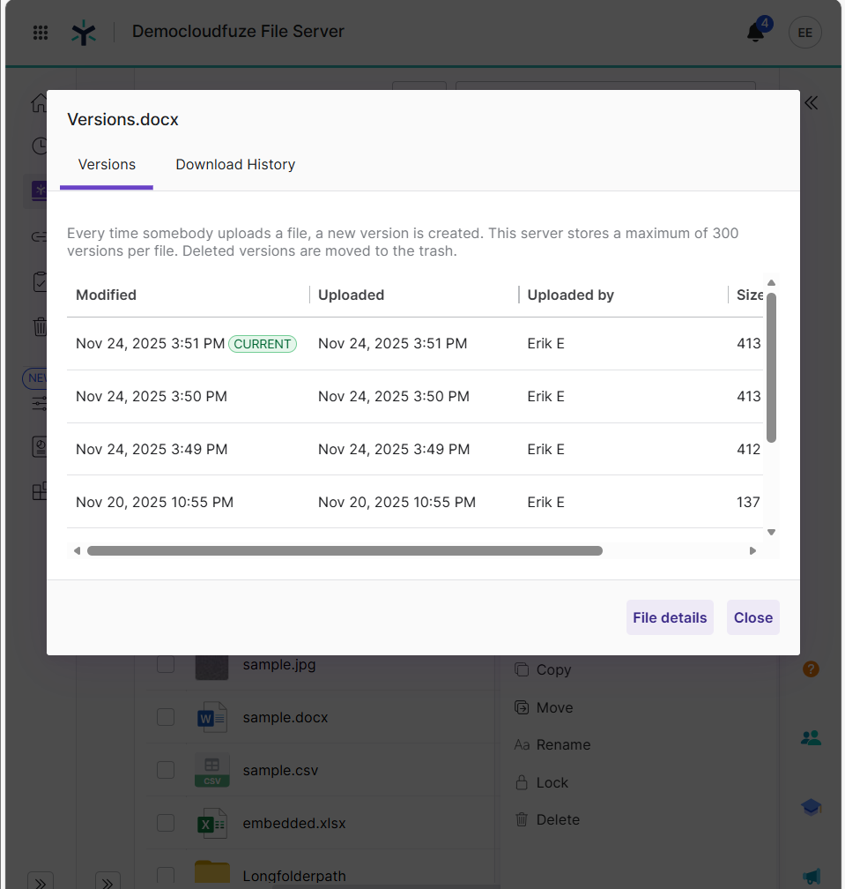Select the Home icon in the left sidebar

40,102
